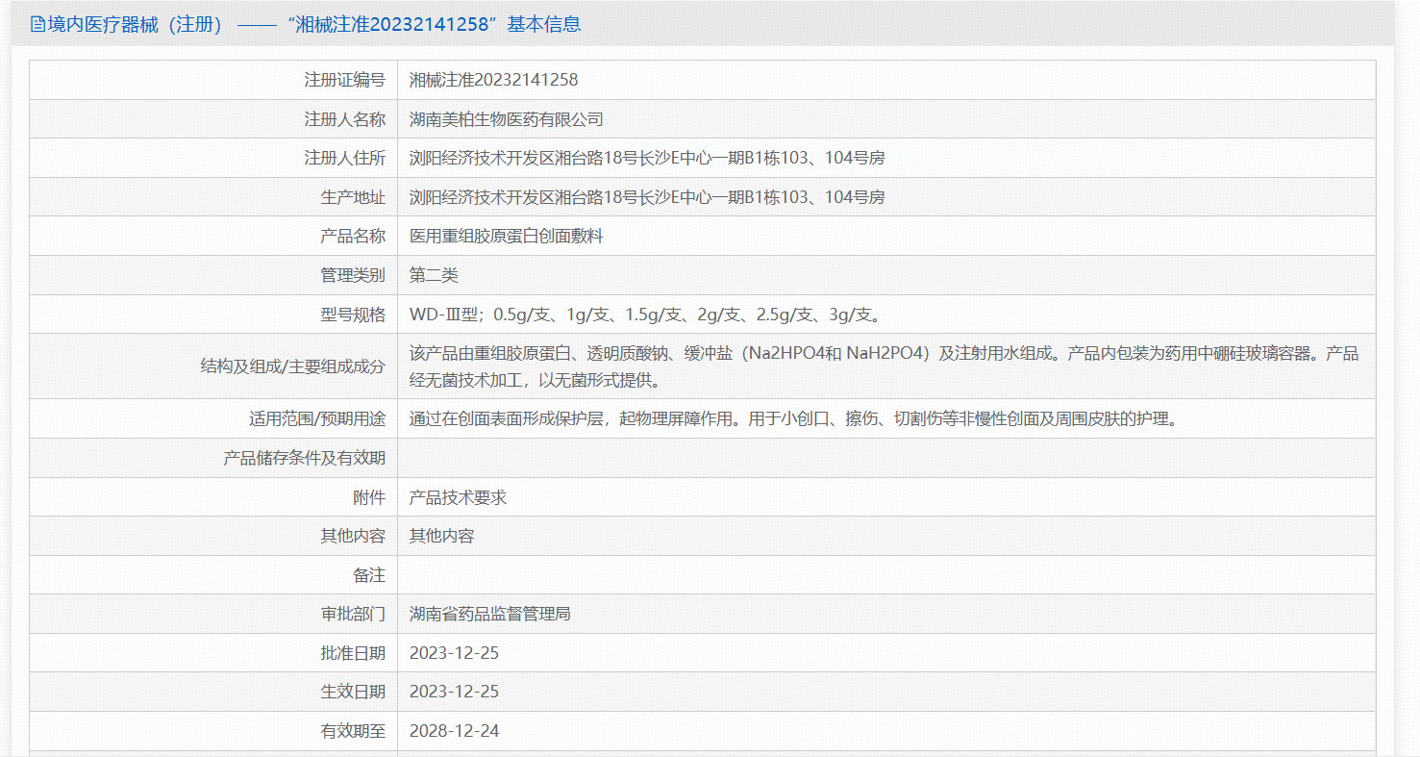1420x757 pixels.
Task: Click the 第二类 management category value
Action: [434, 275]
